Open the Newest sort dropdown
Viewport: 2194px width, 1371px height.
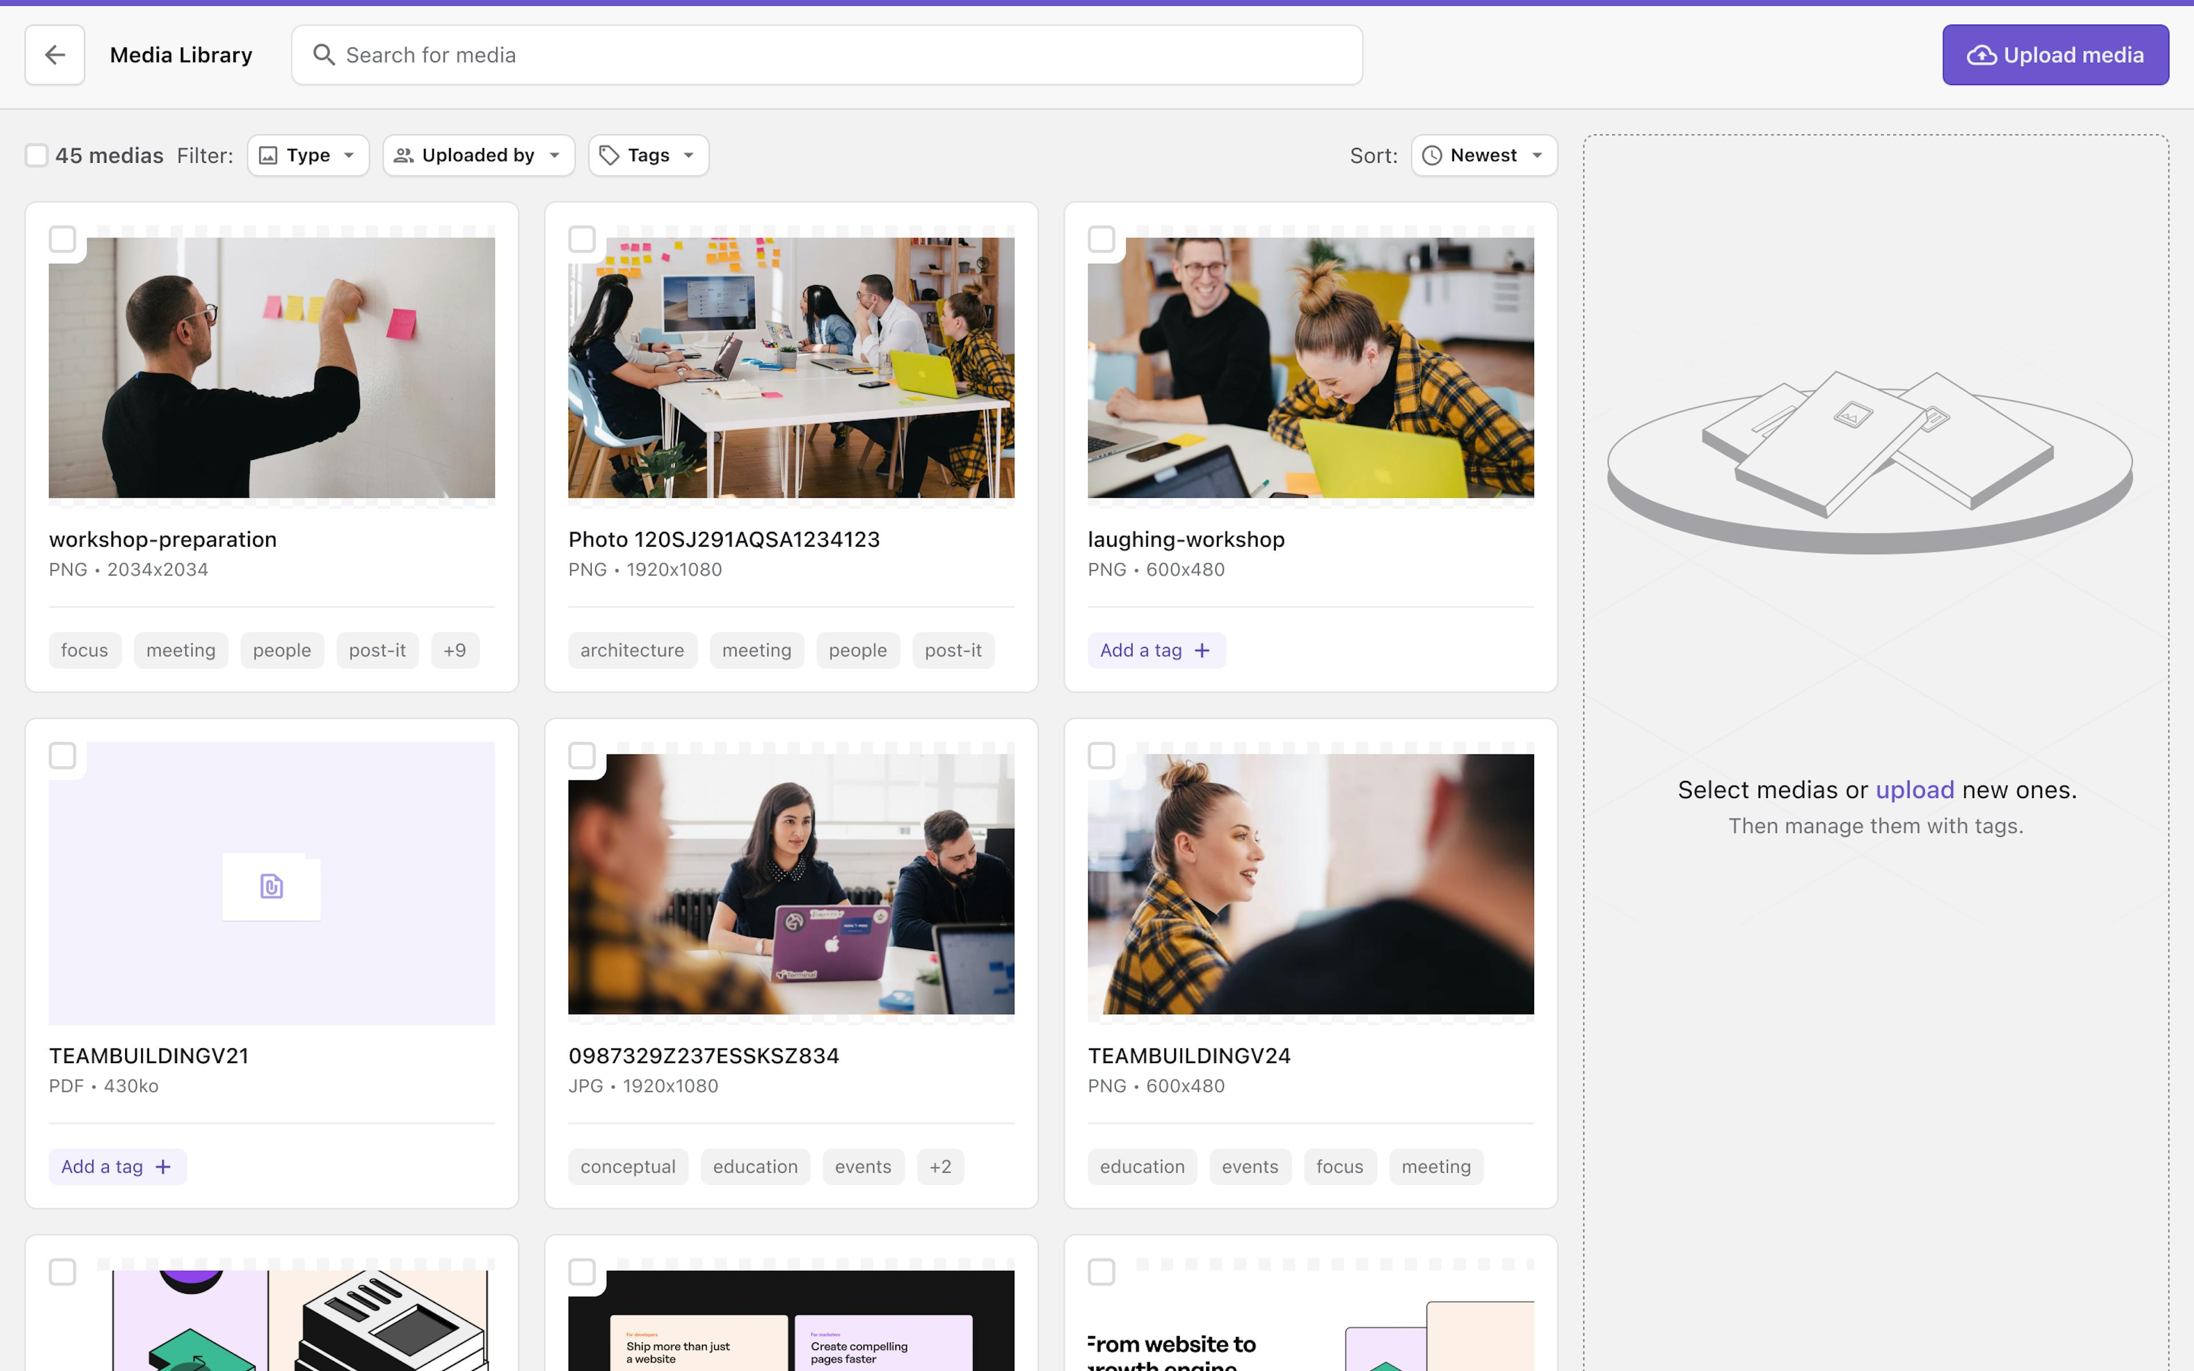1484,155
